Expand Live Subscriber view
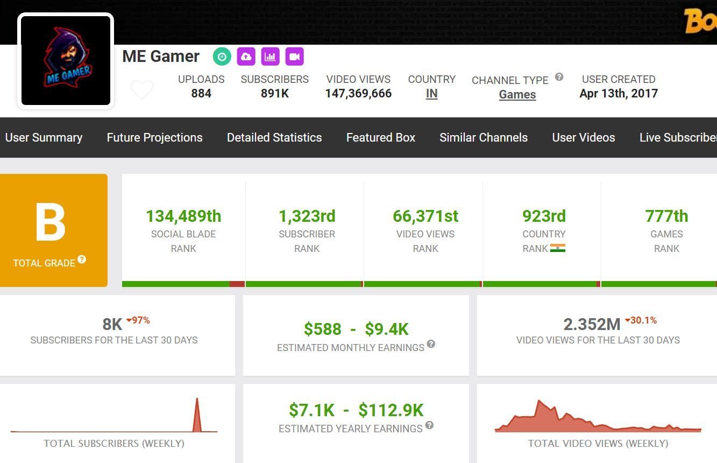The height and width of the screenshot is (463, 717). pos(679,137)
